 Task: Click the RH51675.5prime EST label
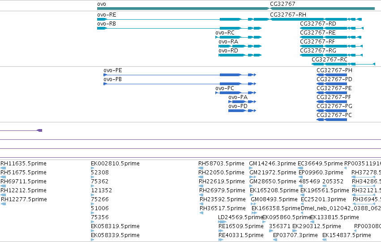pos(24,173)
